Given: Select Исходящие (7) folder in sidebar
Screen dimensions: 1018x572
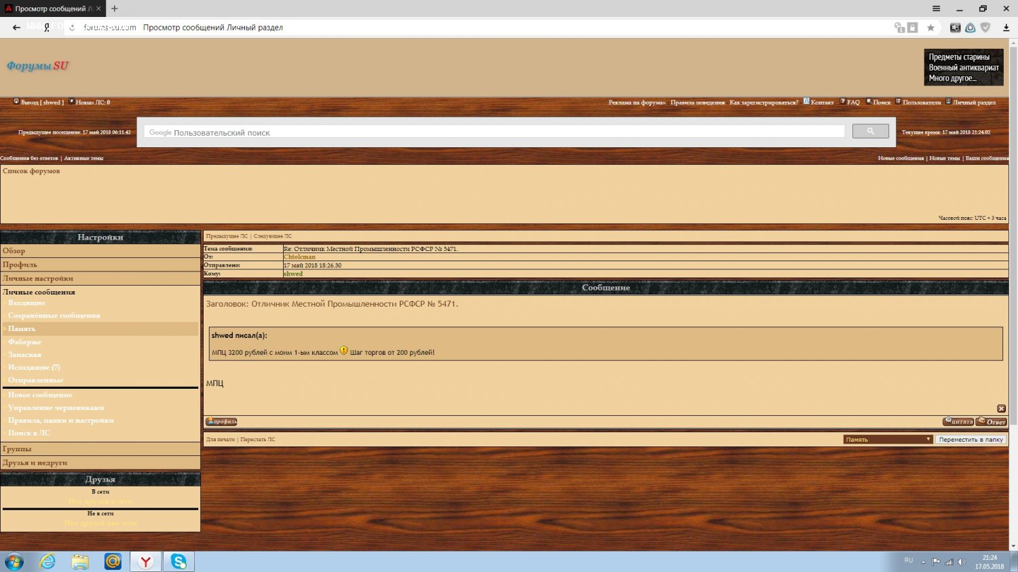Looking at the screenshot, I should (x=34, y=367).
